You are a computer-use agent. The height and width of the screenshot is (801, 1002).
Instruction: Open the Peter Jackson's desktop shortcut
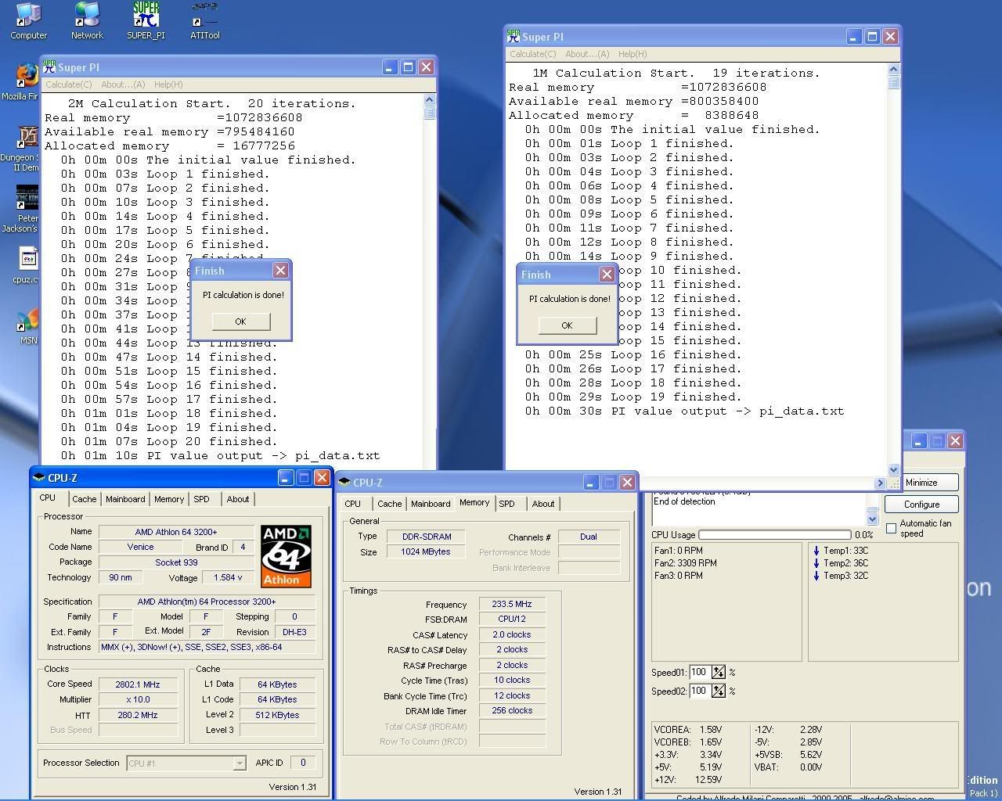(26, 210)
